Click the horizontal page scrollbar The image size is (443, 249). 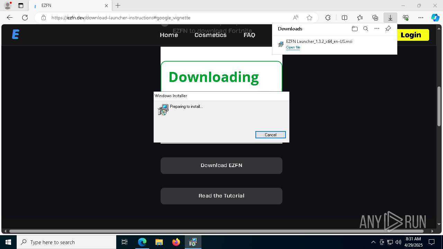[x=217, y=231]
